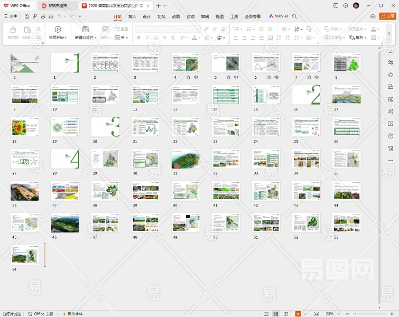Click the 缺失字体 missing fonts notice
This screenshot has width=399, height=317.
[x=75, y=314]
